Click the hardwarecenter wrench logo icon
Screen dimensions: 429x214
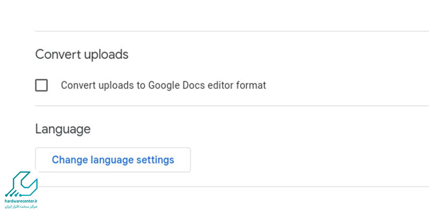pyautogui.click(x=21, y=184)
